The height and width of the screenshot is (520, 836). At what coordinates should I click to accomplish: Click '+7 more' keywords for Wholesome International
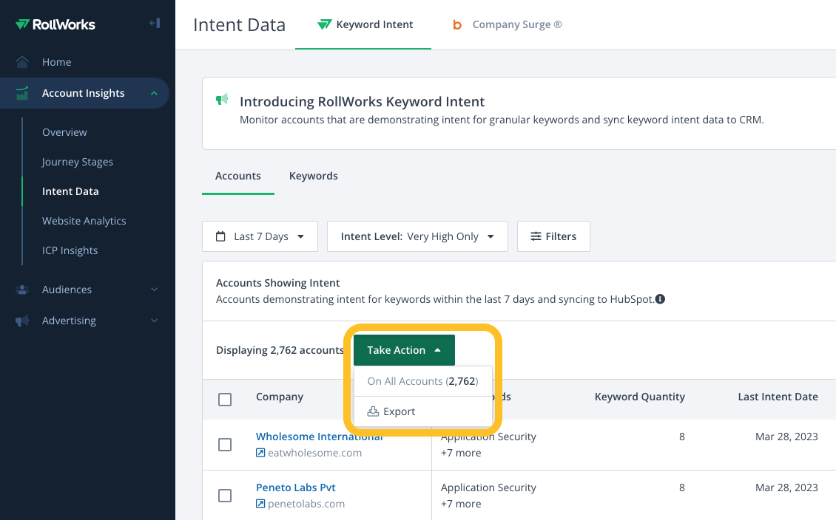461,453
